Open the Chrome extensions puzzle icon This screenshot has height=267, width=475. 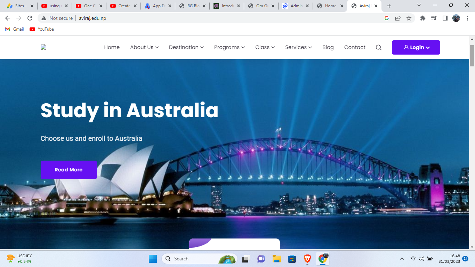coord(423,18)
